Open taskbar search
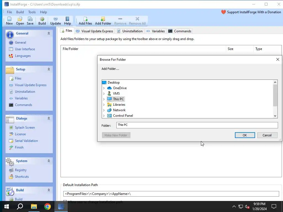The height and width of the screenshot is (212, 283). pyautogui.click(x=20, y=206)
